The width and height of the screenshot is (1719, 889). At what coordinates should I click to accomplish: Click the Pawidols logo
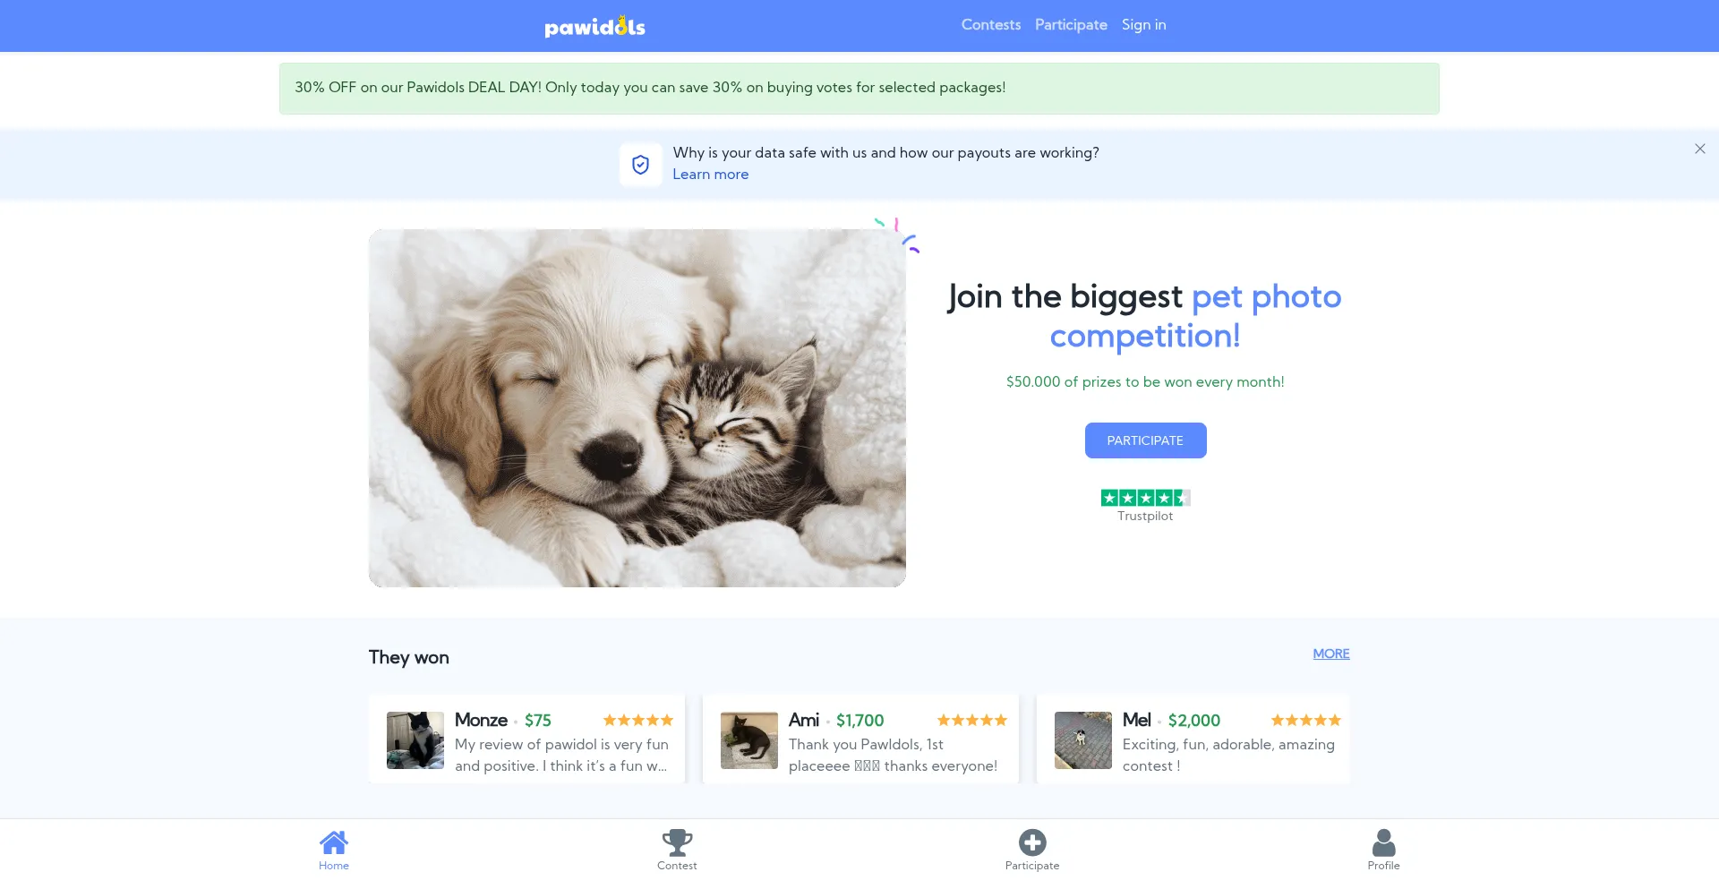[x=594, y=26]
